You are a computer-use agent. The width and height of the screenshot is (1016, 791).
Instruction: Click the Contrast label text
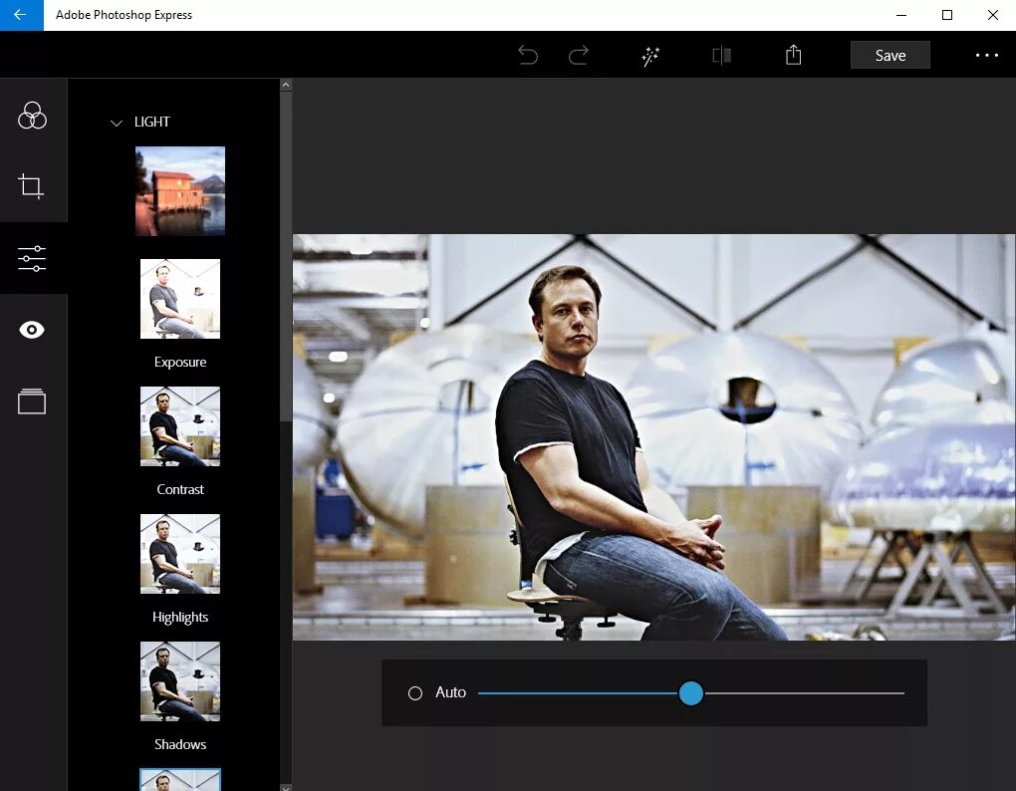pyautogui.click(x=180, y=490)
